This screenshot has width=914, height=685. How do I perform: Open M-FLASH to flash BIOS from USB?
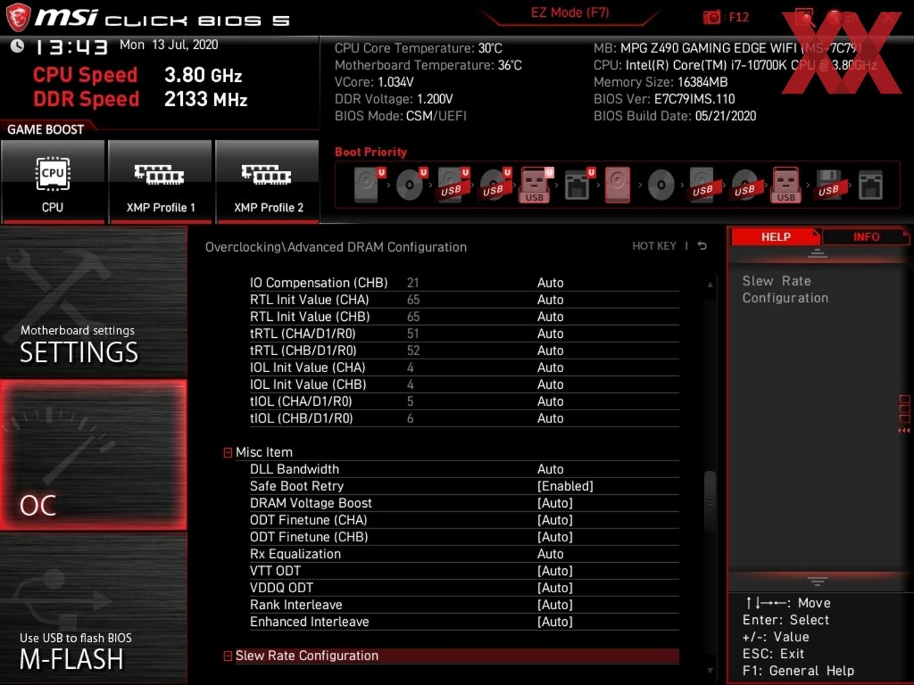93,608
